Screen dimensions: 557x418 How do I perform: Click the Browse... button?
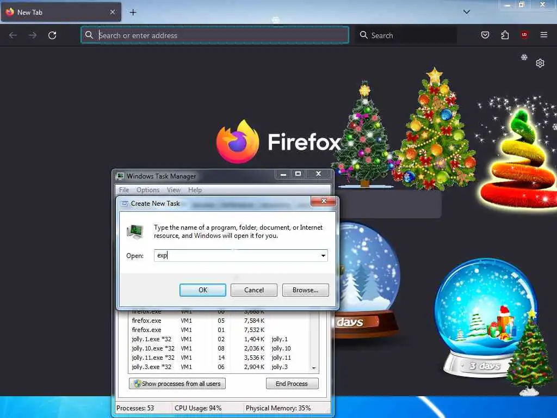(x=306, y=290)
